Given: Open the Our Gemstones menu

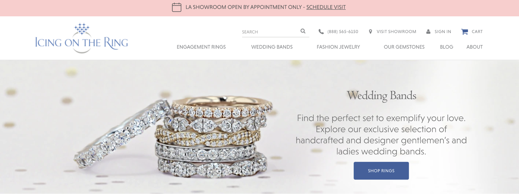Looking at the screenshot, I should (x=404, y=47).
